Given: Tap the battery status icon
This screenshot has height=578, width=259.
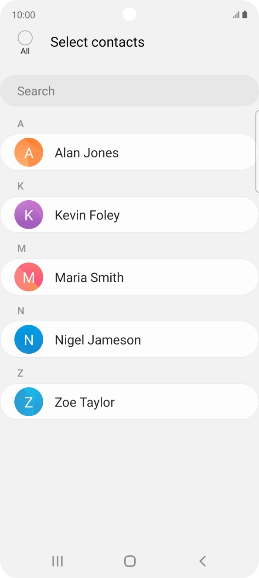Looking at the screenshot, I should tap(245, 15).
